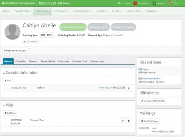Viewport: 185px width, 137px height.
Task: Open the hamburger menu next to Enrollment Management
Action: [x=3, y=3]
